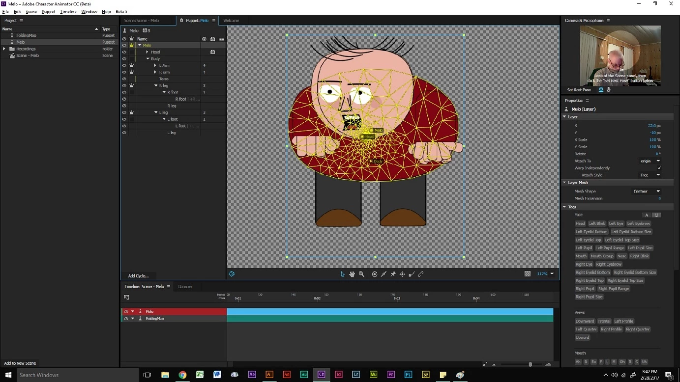Select the Stick tool
This screenshot has width=680, height=382.
tap(384, 274)
